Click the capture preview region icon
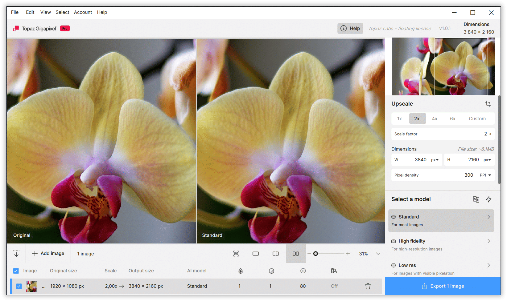Screen dimensions: 507x301 (236, 254)
